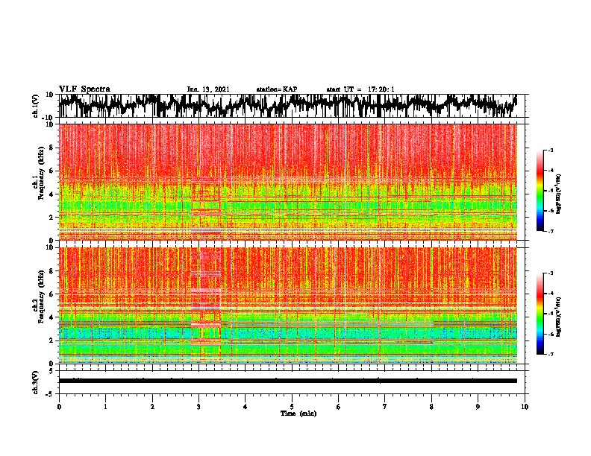Click the "6" kHz tick on ch.2 frequency axis
This screenshot has height=456, width=591.
point(51,294)
